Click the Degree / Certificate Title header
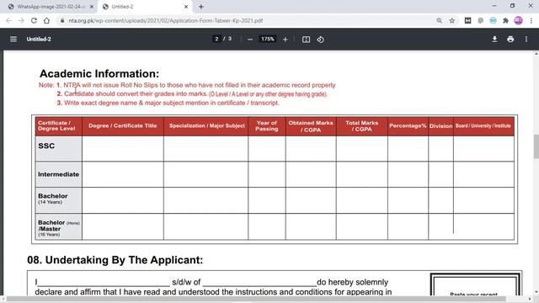Viewport: 539px width, 303px height. click(122, 125)
